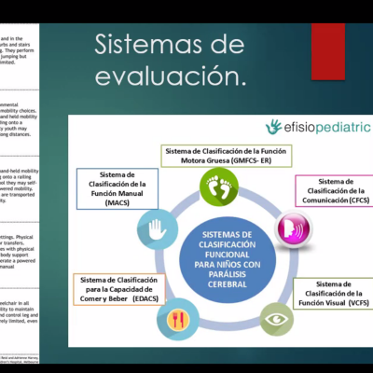Click the efisiopediatric brand text
The width and height of the screenshot is (373, 373).
click(x=327, y=128)
